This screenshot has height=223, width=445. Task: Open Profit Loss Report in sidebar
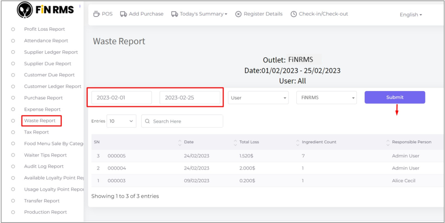click(44, 29)
